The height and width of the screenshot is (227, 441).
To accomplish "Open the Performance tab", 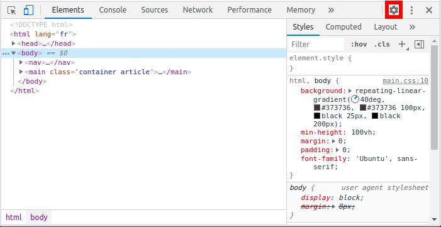I will (x=250, y=10).
